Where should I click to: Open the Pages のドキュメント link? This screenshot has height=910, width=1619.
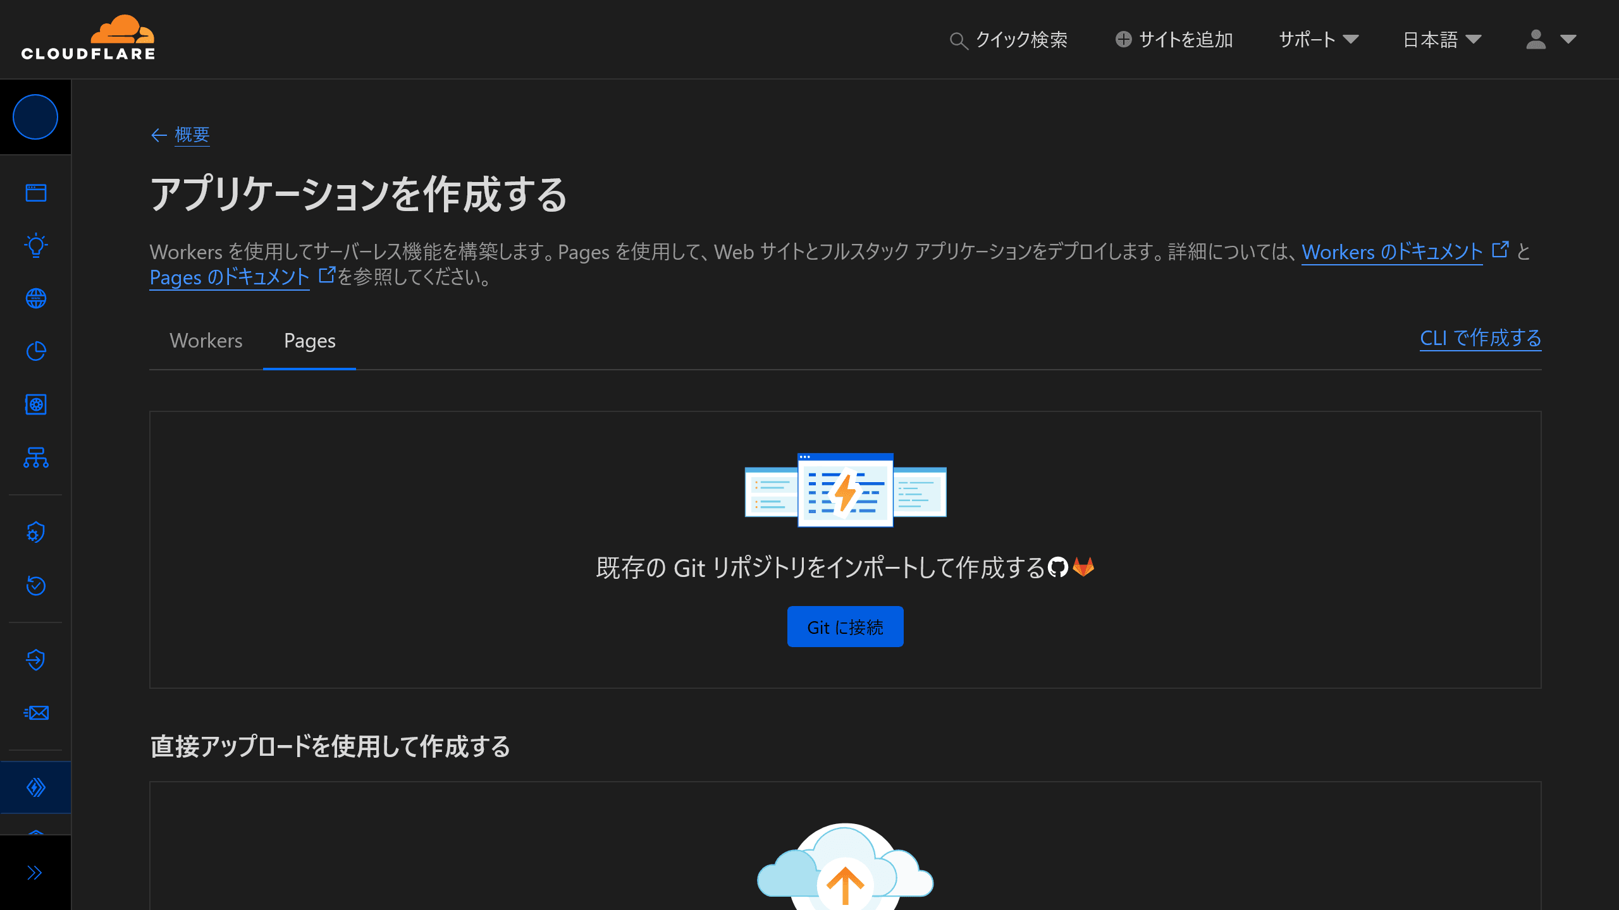click(230, 277)
